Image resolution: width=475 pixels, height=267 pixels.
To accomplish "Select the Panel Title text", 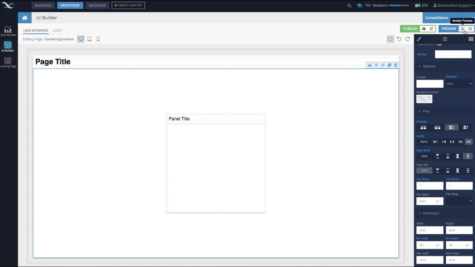I will click(179, 119).
